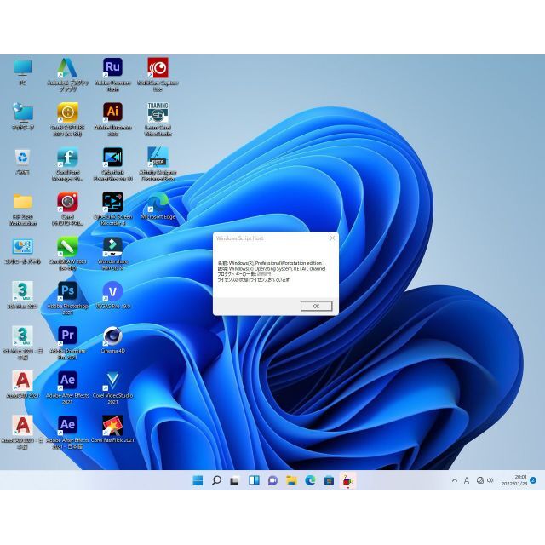Image resolution: width=545 pixels, height=545 pixels.
Task: Open Learn Corel VideoStudio training shortcut
Action: [158, 119]
